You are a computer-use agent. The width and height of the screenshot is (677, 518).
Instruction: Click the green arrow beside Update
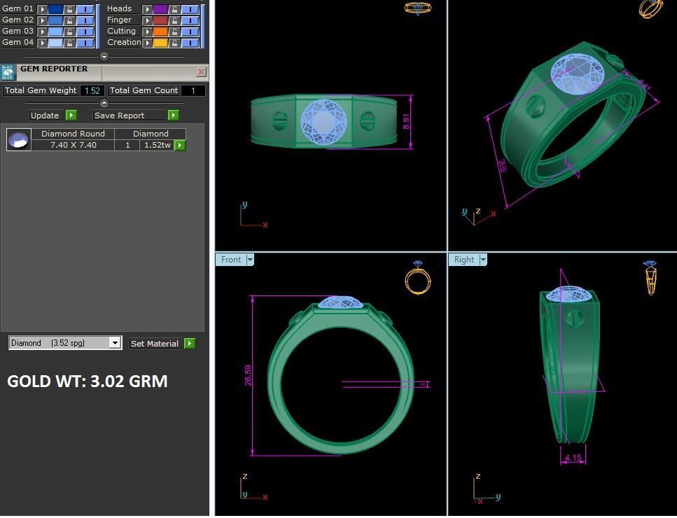71,115
